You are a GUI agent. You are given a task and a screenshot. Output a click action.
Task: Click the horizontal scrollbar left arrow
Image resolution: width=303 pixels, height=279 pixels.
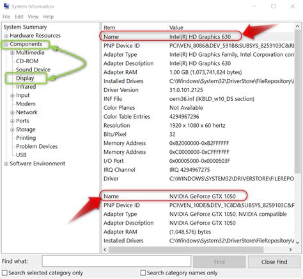(105, 250)
